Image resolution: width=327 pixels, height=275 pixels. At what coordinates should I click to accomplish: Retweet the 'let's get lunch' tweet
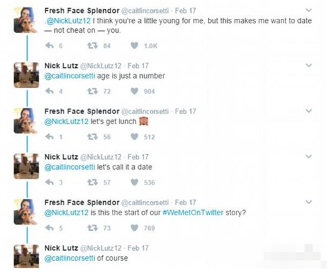click(x=92, y=137)
